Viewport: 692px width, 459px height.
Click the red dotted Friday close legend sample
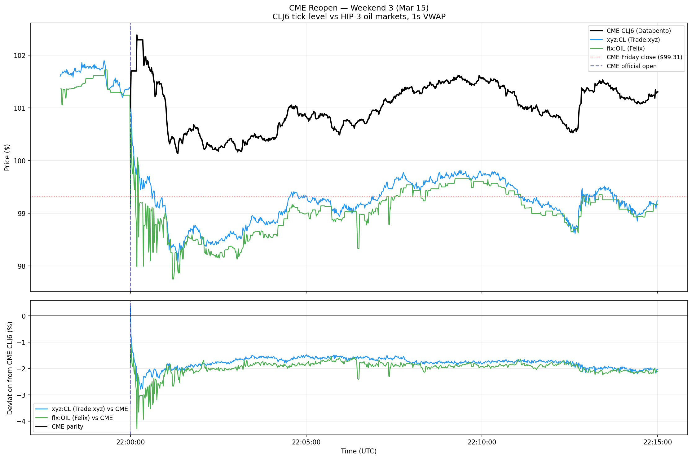click(596, 57)
